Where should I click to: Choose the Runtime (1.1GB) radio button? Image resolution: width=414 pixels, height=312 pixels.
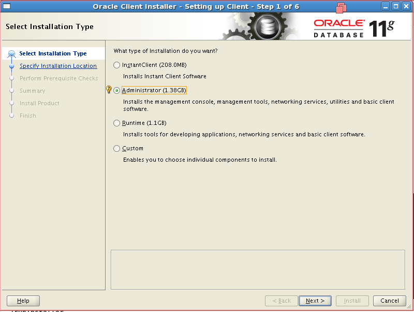tap(116, 123)
